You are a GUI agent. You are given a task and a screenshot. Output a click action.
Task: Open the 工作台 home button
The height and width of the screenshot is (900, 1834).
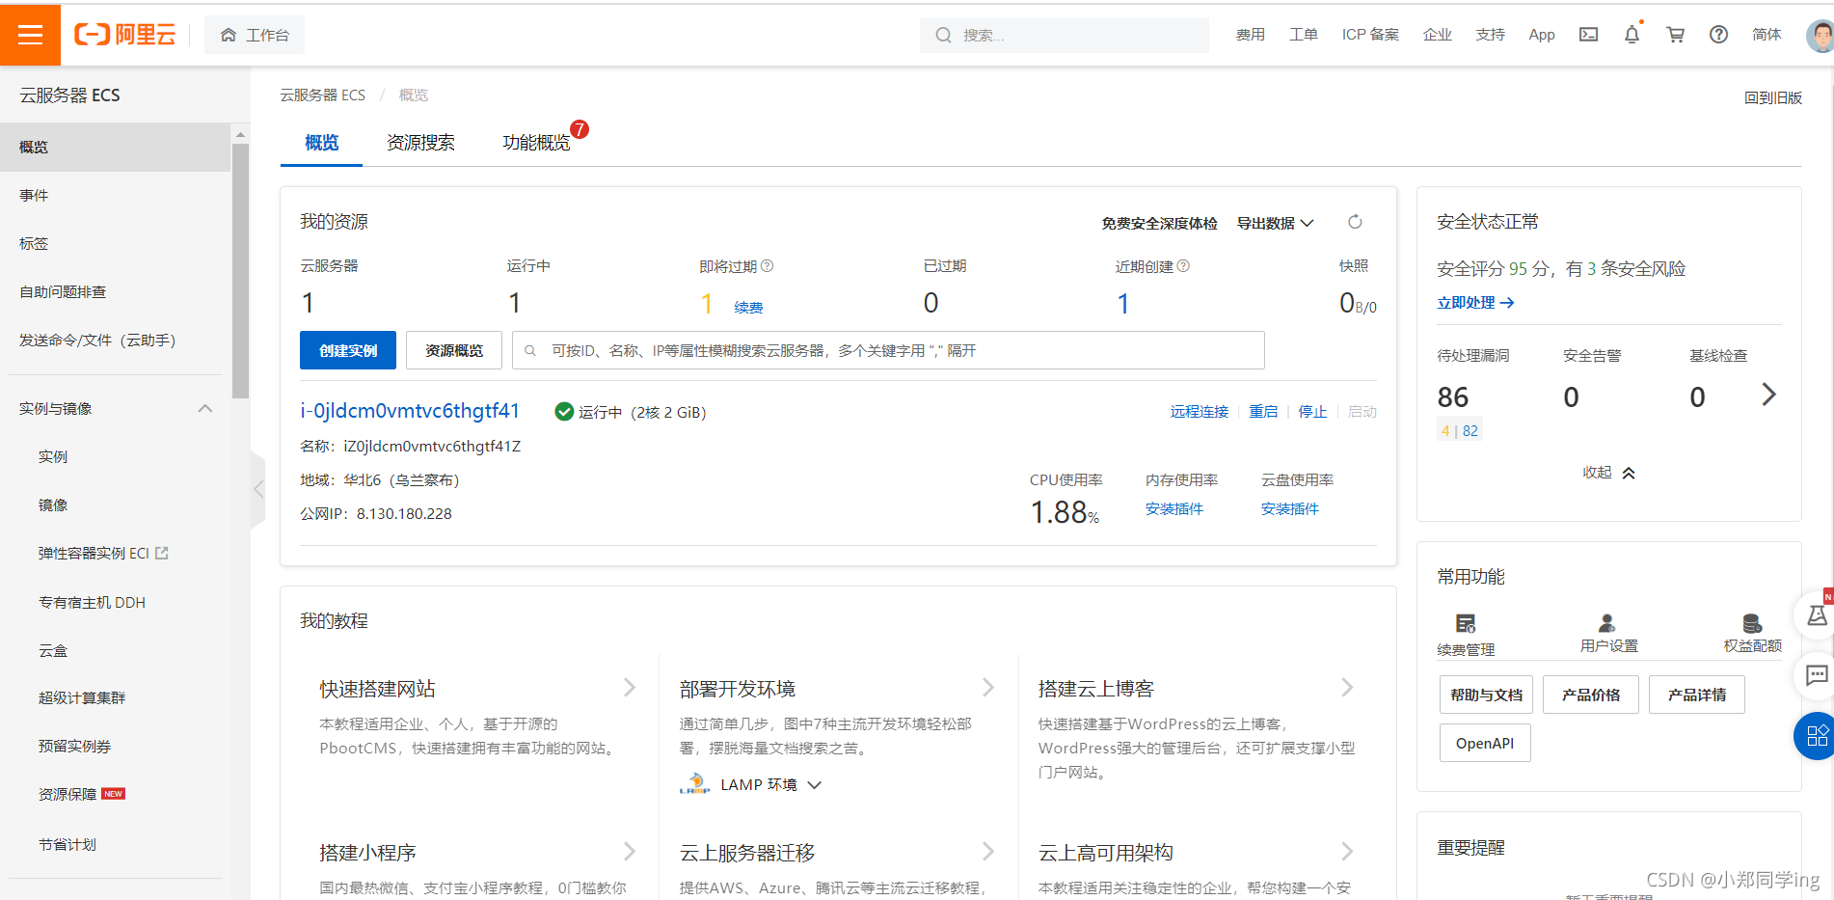tap(255, 35)
